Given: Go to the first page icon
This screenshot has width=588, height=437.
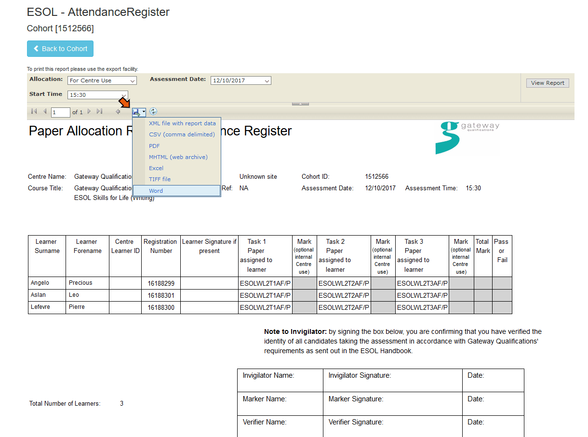Looking at the screenshot, I should (x=33, y=111).
